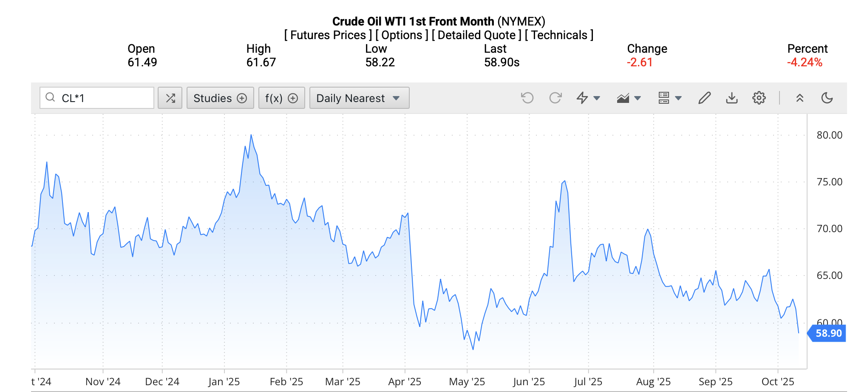Collapse toolbar with double chevron up icon

(x=799, y=98)
